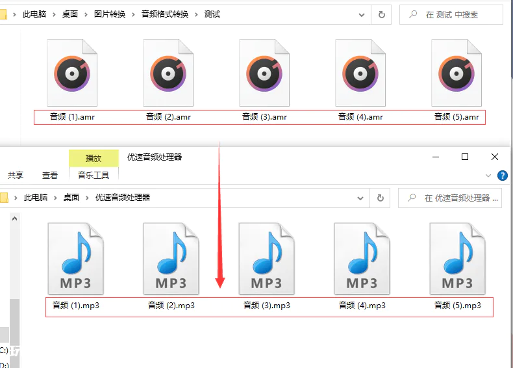
Task: Expand chevron after 桌面 in 测试 path
Action: point(86,14)
